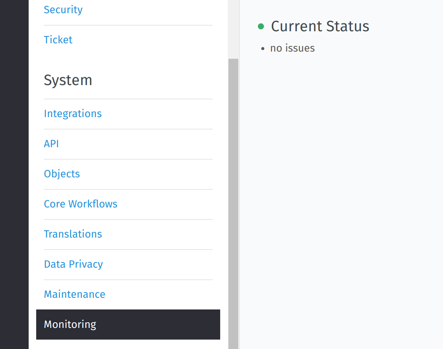Select Maintenance in the sidebar
The height and width of the screenshot is (349, 443).
75,294
